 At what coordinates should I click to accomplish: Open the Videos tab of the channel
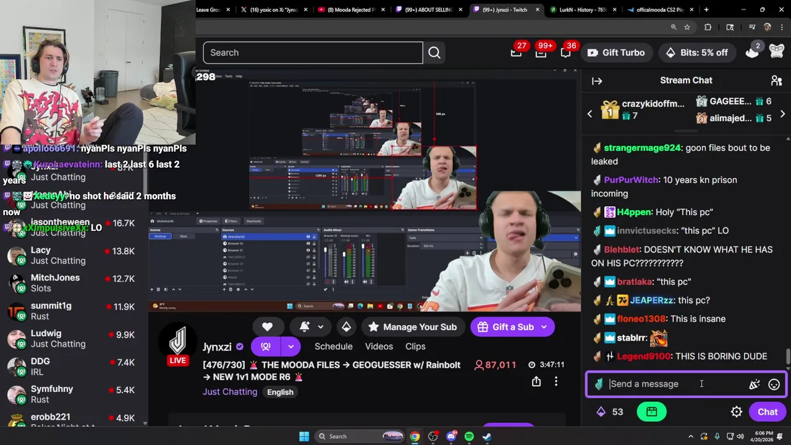click(379, 347)
